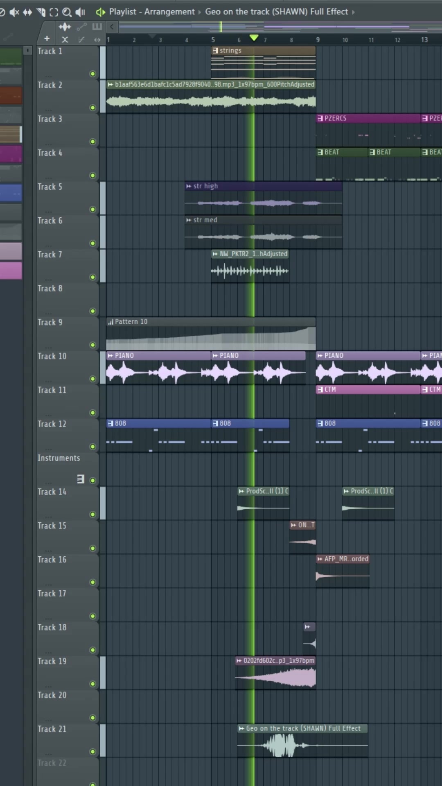The width and height of the screenshot is (442, 786).
Task: Select the slip tool in the playlist toolbar
Action: tap(27, 12)
